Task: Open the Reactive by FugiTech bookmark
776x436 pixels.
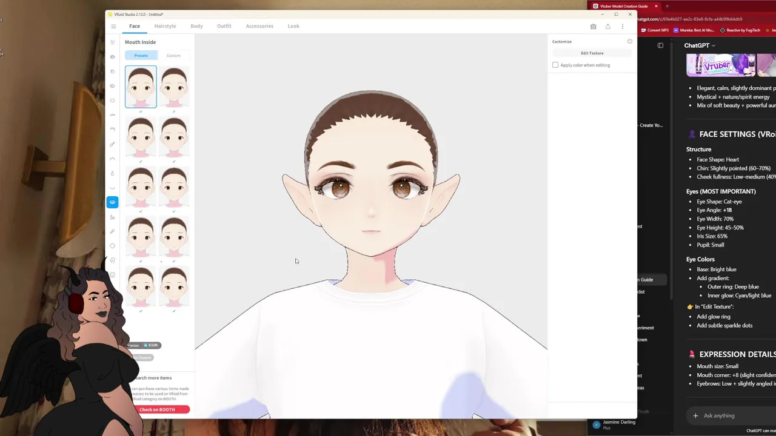Action: (x=740, y=30)
